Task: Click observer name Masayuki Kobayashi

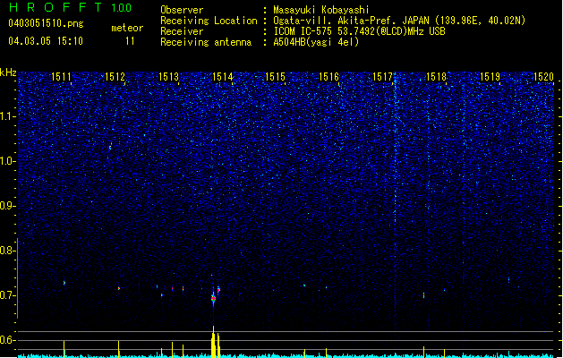Action: coord(321,10)
